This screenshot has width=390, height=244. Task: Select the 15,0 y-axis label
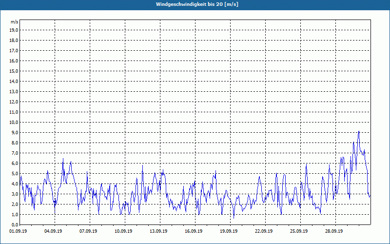tap(14, 71)
